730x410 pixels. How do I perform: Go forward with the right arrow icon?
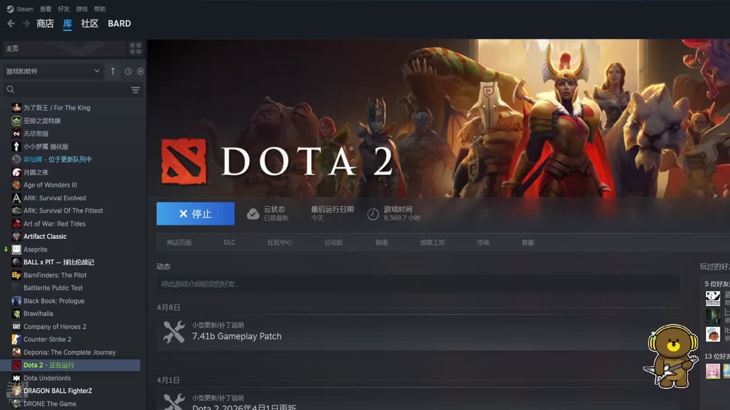point(26,23)
